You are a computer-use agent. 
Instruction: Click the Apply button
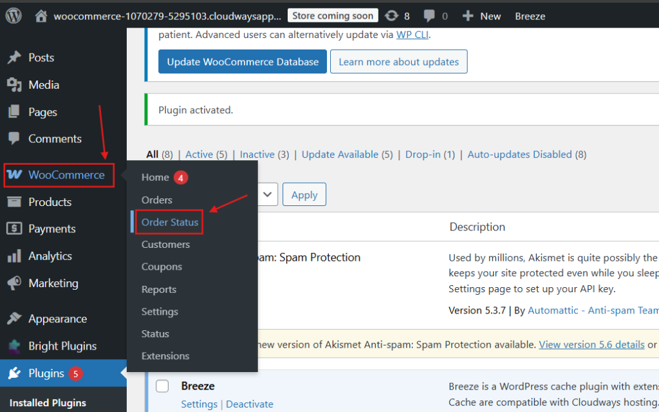[x=304, y=194]
